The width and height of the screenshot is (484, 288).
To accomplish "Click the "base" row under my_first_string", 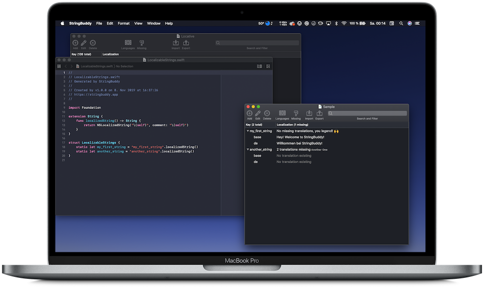I will [257, 137].
